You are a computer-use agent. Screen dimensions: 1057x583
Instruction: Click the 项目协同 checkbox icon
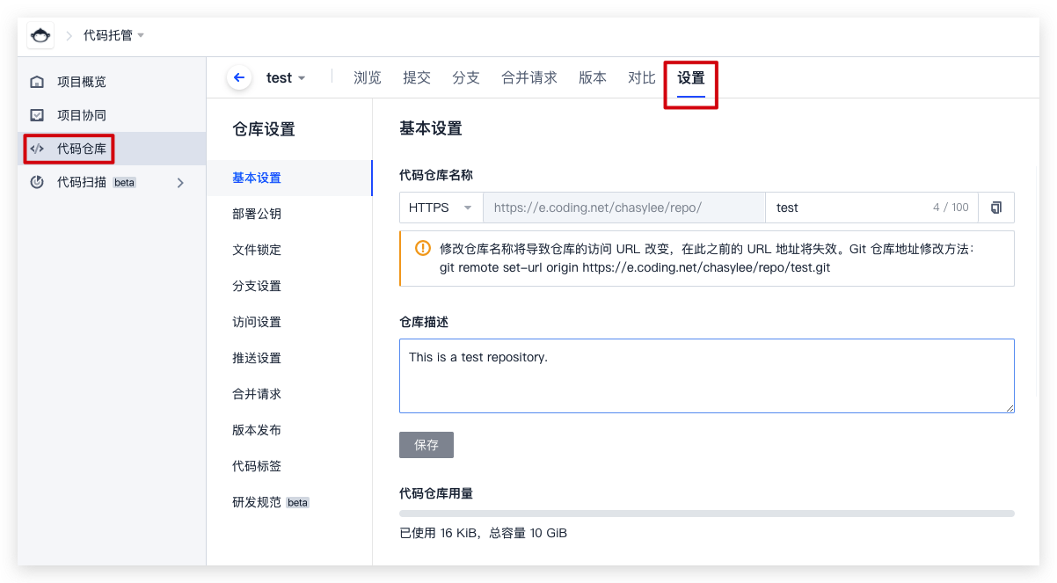(x=37, y=115)
